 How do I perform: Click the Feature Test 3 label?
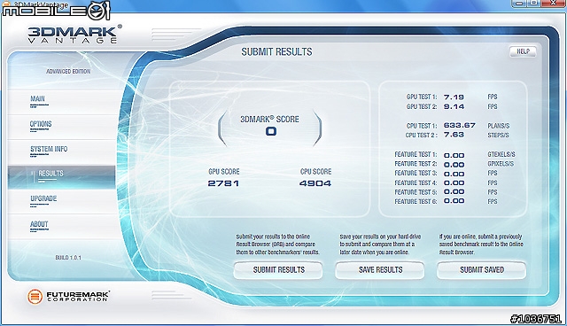[416, 173]
